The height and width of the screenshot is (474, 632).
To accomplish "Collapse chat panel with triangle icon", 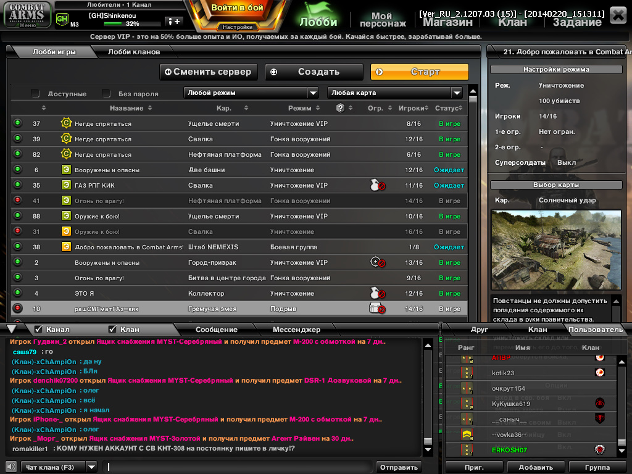I will (12, 329).
